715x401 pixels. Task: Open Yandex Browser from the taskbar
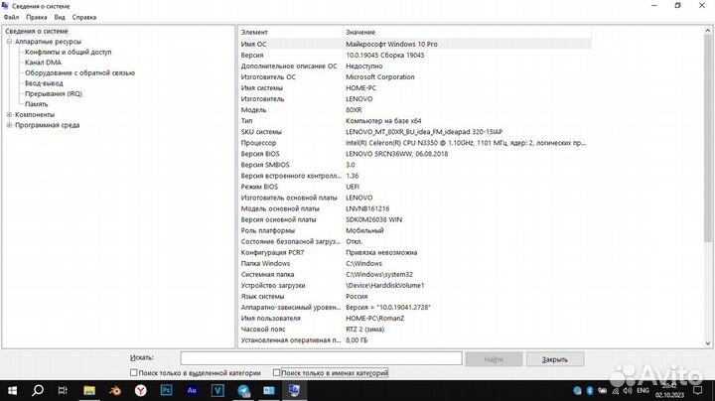(140, 390)
